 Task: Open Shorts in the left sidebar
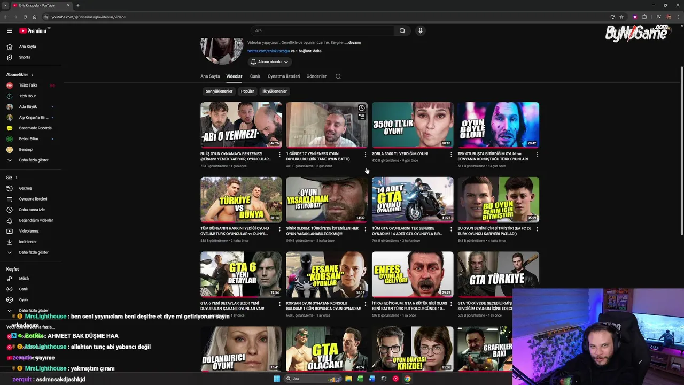click(x=30, y=57)
